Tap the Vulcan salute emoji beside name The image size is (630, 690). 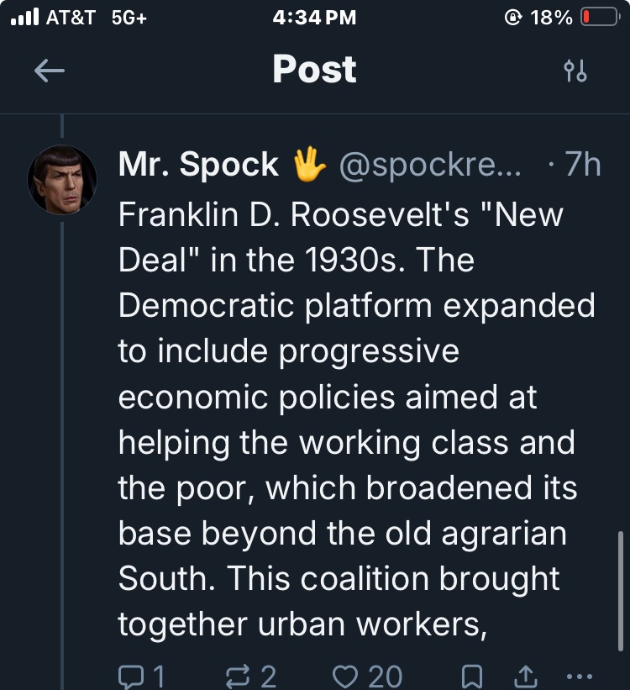(309, 166)
